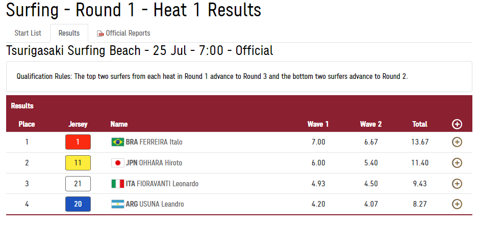Viewport: 479px width, 229px height.
Task: Click the red jersey number 1 swatch
Action: point(78,142)
